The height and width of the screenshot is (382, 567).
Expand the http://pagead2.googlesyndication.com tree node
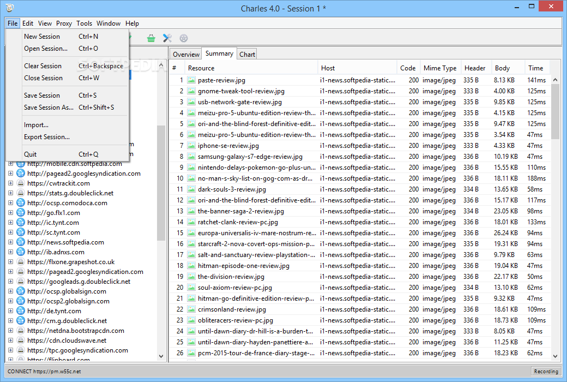(11, 174)
